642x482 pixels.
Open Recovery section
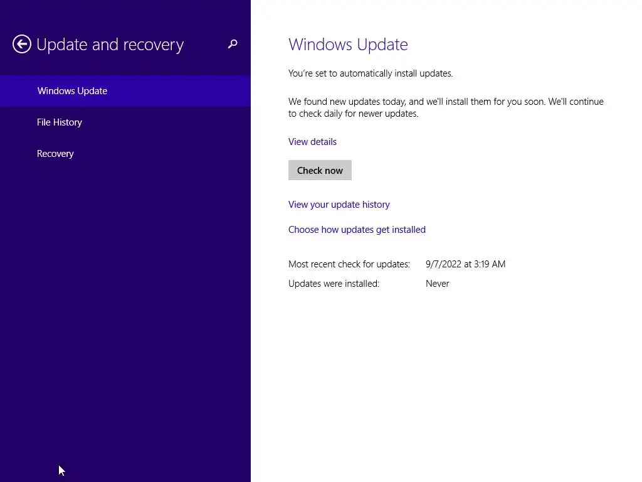point(125,154)
